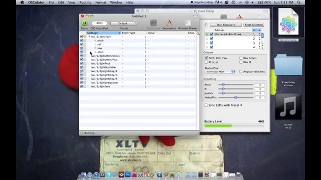The height and width of the screenshot is (180, 321).
Task: Select the Everything folder on desktop
Action: (288, 65)
